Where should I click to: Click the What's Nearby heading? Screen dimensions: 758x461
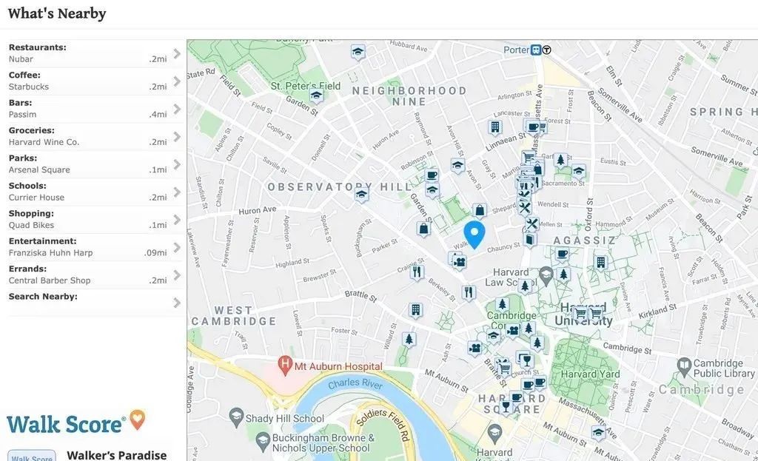pos(57,13)
